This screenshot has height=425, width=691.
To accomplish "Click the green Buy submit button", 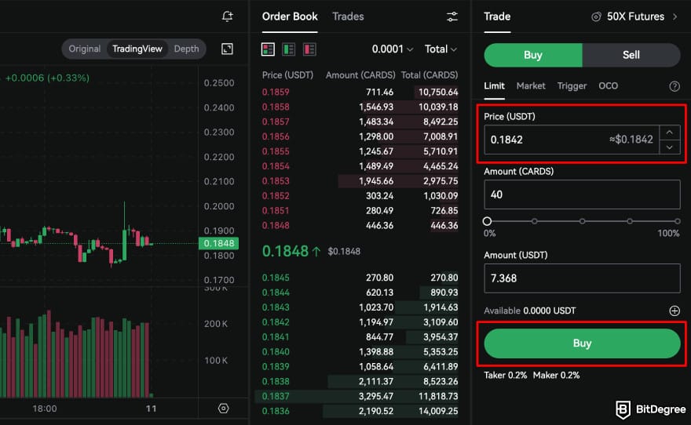I will [582, 343].
